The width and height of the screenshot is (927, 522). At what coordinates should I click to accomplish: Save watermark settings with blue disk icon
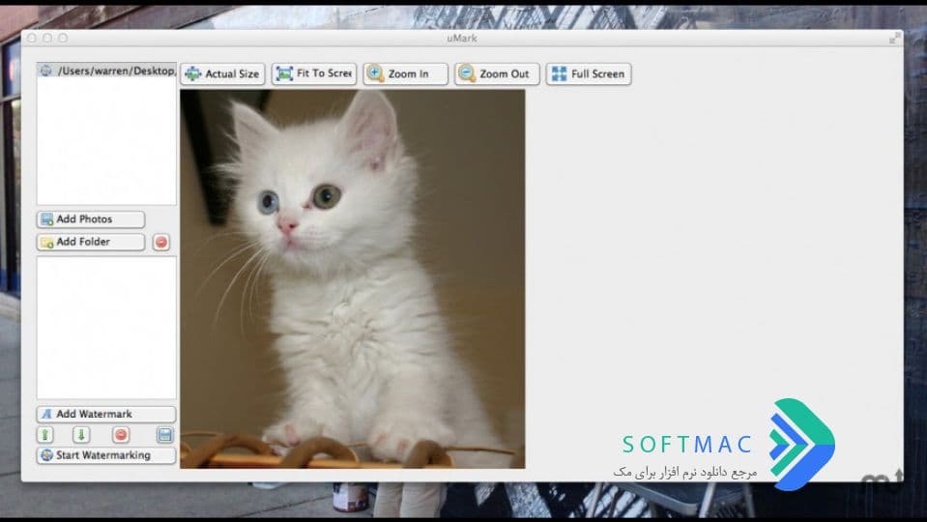coord(165,435)
